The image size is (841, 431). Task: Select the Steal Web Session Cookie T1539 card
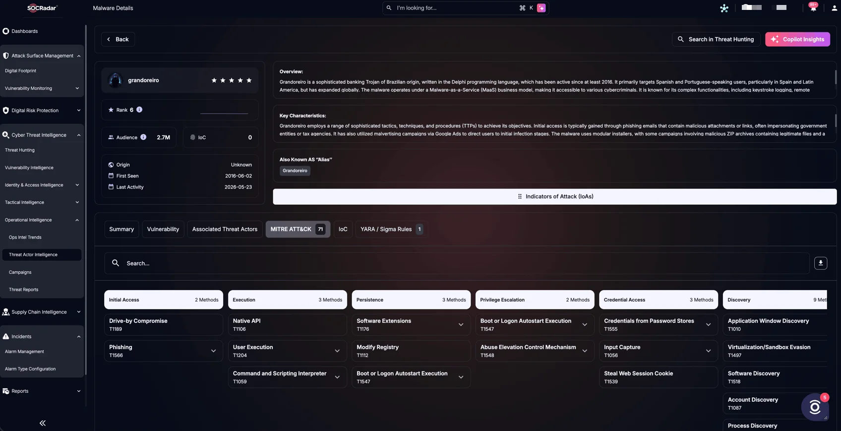tap(659, 377)
